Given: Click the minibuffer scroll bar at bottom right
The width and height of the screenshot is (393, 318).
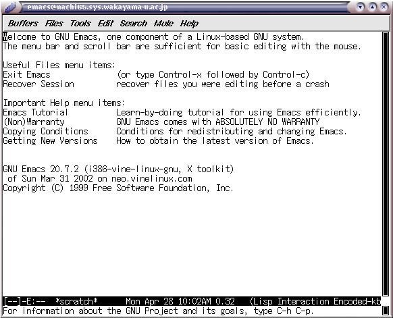Looking at the screenshot, I should (x=386, y=311).
